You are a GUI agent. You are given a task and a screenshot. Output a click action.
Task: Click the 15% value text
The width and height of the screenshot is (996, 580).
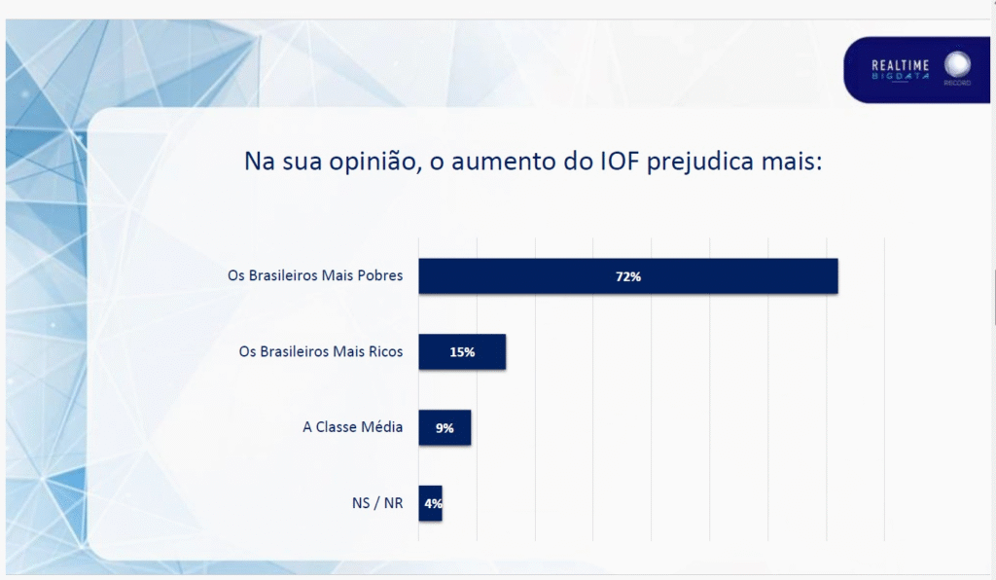tap(462, 352)
